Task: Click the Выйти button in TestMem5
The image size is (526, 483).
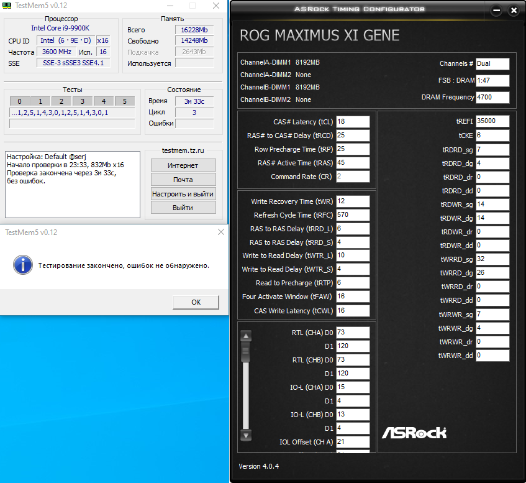Action: click(183, 208)
